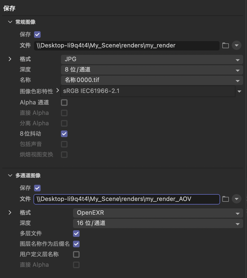Disable the 8位抖动 checkbox
The image size is (247, 278).
pyautogui.click(x=64, y=134)
